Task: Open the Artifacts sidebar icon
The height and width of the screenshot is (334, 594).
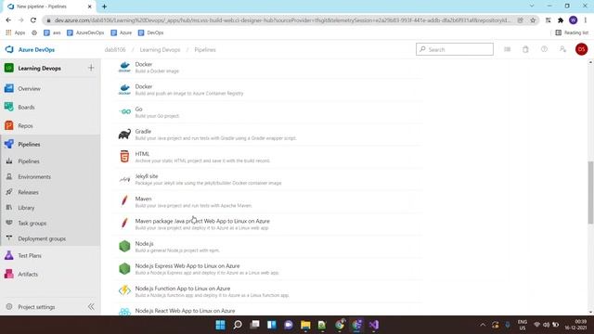Action: tap(9, 274)
